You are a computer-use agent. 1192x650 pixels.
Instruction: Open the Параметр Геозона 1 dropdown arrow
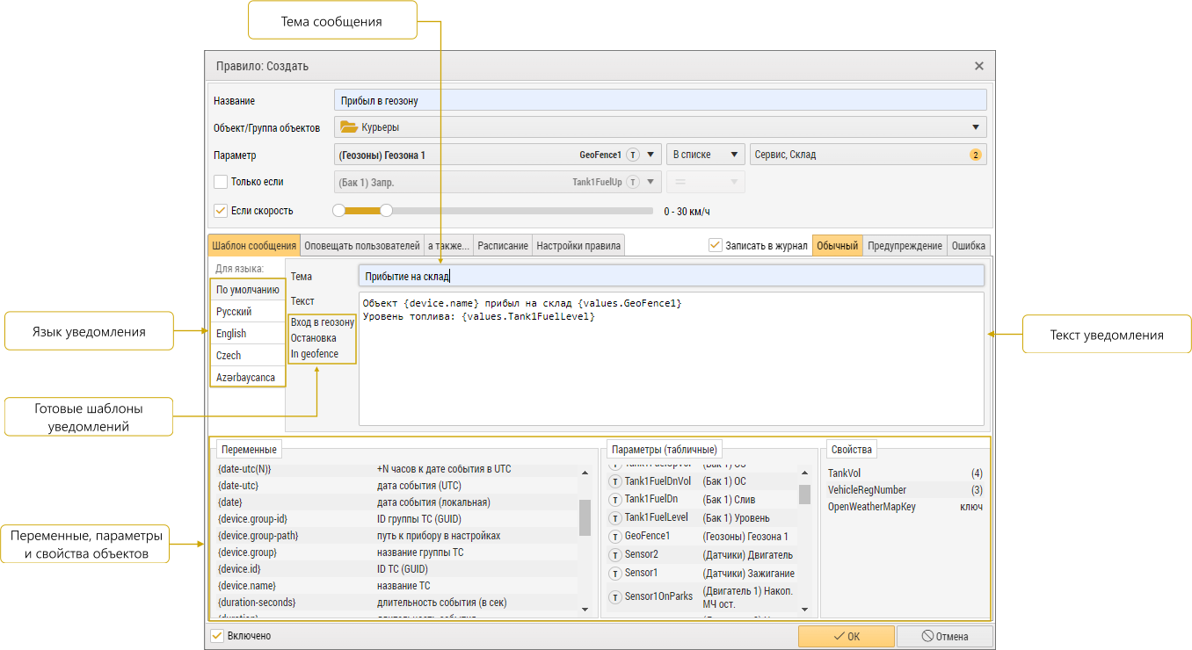pyautogui.click(x=651, y=155)
